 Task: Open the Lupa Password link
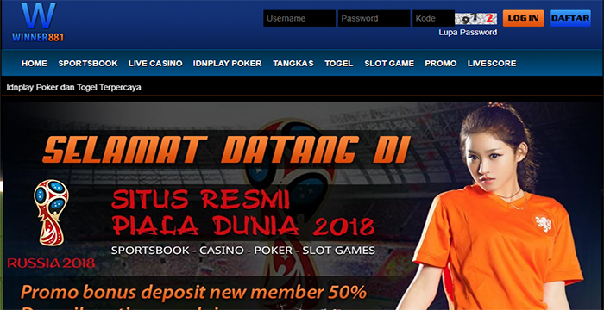468,33
